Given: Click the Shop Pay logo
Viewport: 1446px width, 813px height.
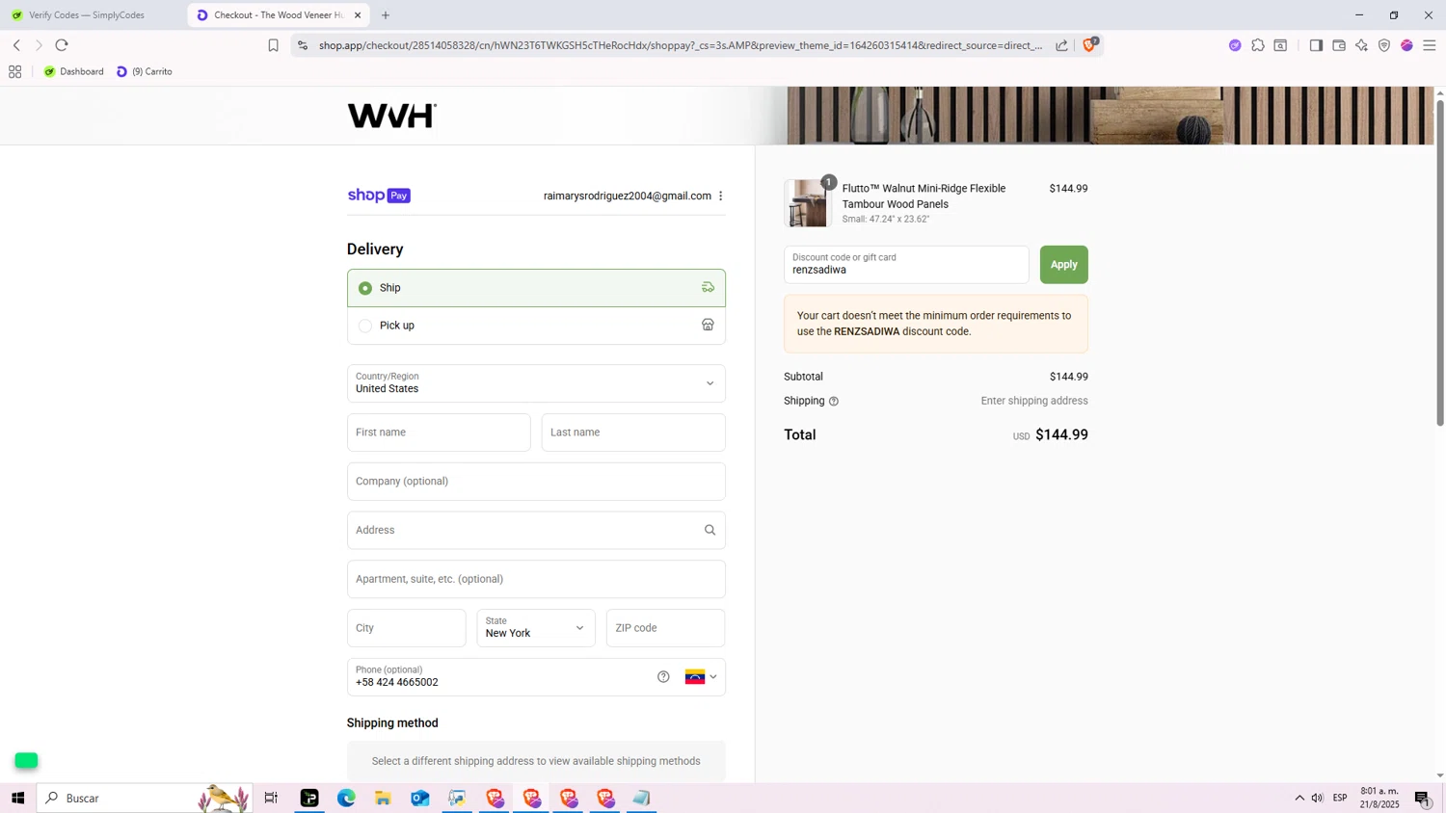Looking at the screenshot, I should 379,196.
